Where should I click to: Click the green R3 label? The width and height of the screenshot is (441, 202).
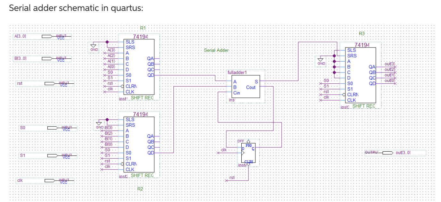click(x=362, y=33)
